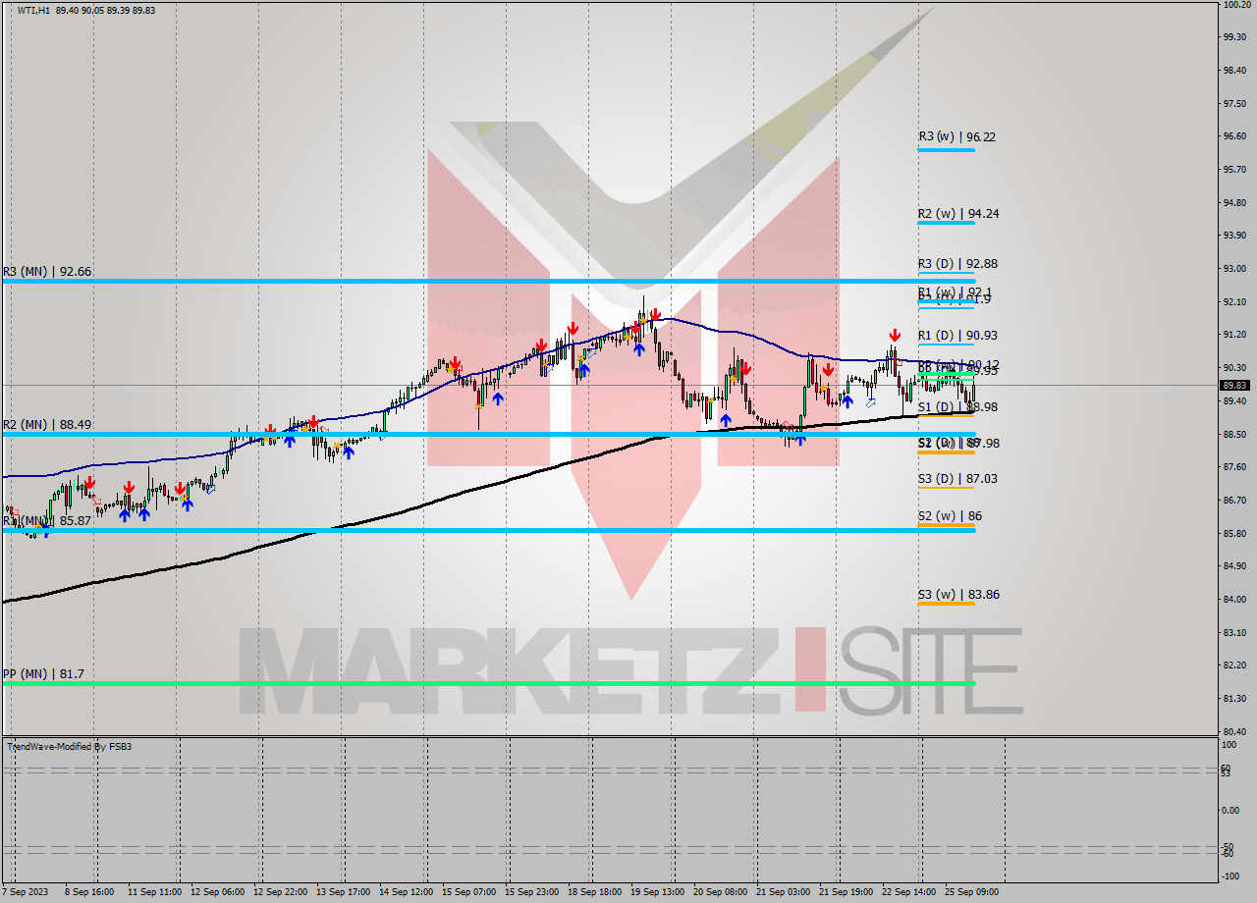Click the R2 (MN) | 88.49 label
The width and height of the screenshot is (1257, 903).
[47, 424]
